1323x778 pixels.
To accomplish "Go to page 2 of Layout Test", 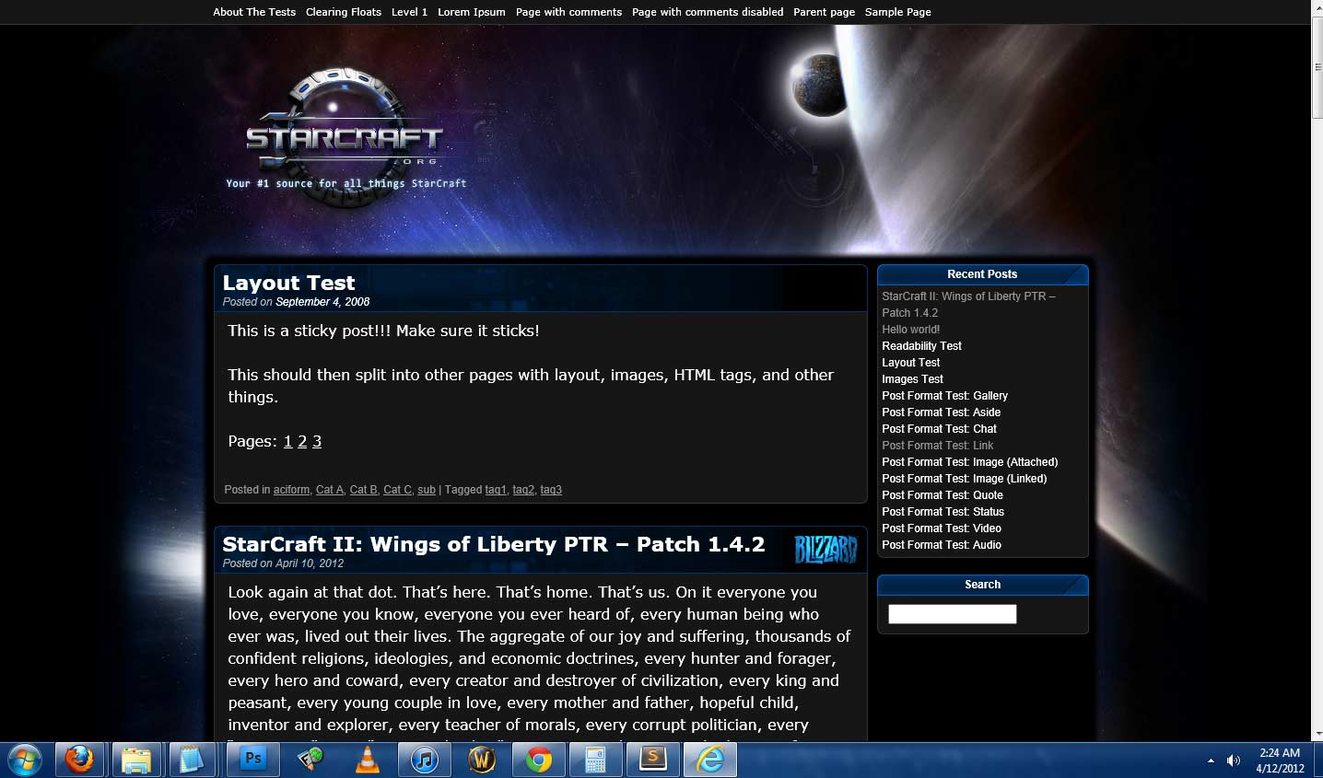I will [x=302, y=441].
